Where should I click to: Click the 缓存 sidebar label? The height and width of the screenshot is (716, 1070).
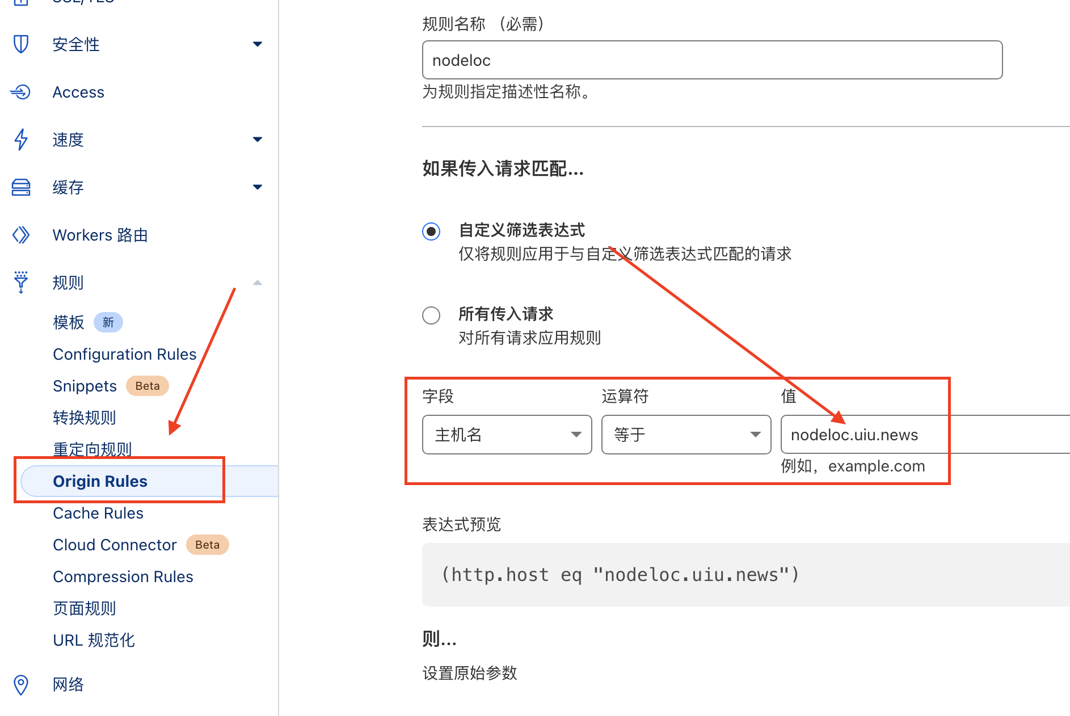point(68,187)
